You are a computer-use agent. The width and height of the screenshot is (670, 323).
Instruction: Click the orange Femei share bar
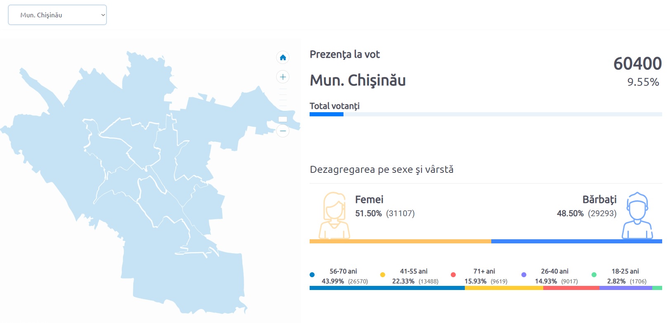pyautogui.click(x=400, y=241)
